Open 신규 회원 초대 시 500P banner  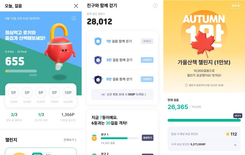point(122,95)
